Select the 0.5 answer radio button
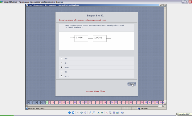The width and height of the screenshot is (192, 116). pyautogui.click(x=61, y=58)
